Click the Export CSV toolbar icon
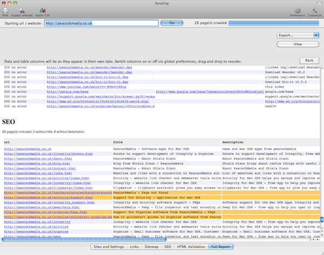324x255 pixels. click(42, 12)
